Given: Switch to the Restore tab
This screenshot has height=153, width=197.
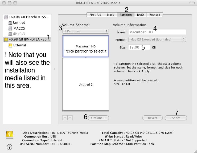Looking at the screenshot, I should [155, 15].
